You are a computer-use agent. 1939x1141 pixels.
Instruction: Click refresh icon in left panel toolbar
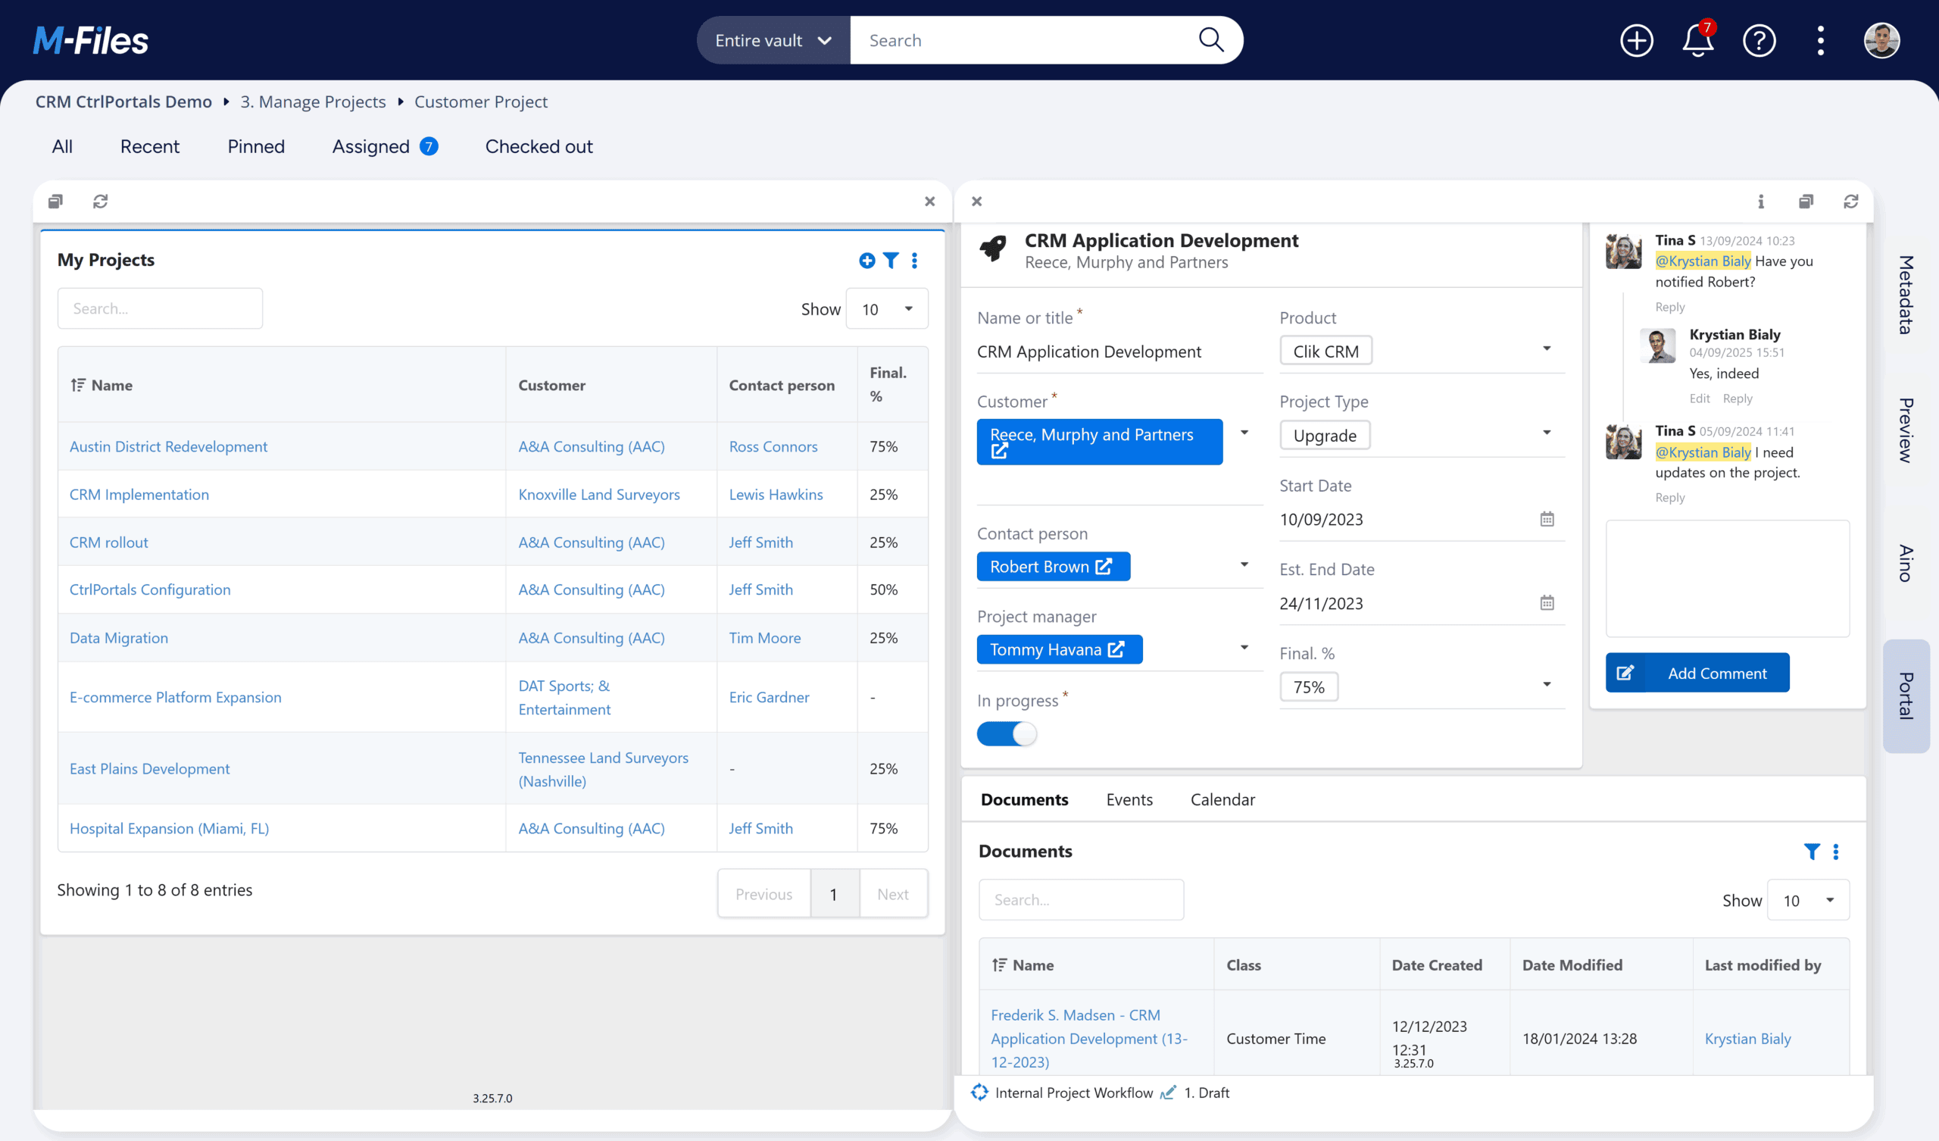(x=100, y=201)
